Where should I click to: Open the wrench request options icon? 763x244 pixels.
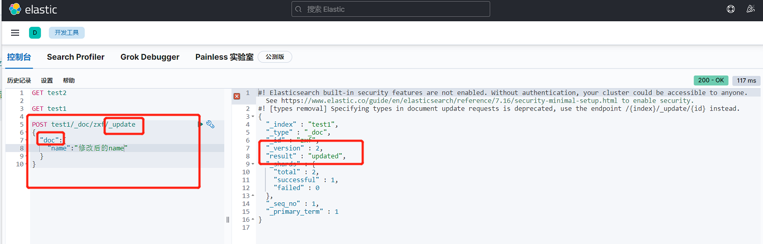click(210, 125)
